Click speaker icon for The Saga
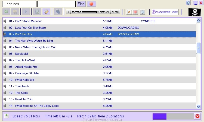 pos(5,93)
